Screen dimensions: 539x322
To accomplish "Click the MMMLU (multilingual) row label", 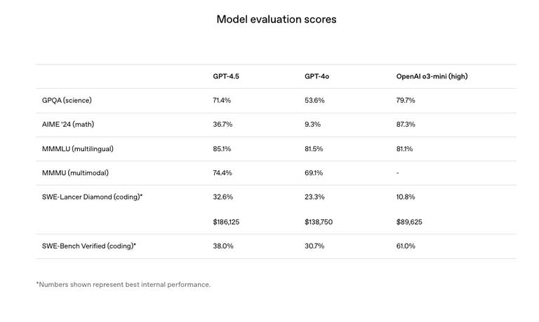I will tap(77, 149).
